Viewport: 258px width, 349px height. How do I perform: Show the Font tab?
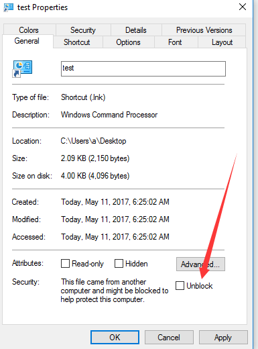tap(175, 42)
